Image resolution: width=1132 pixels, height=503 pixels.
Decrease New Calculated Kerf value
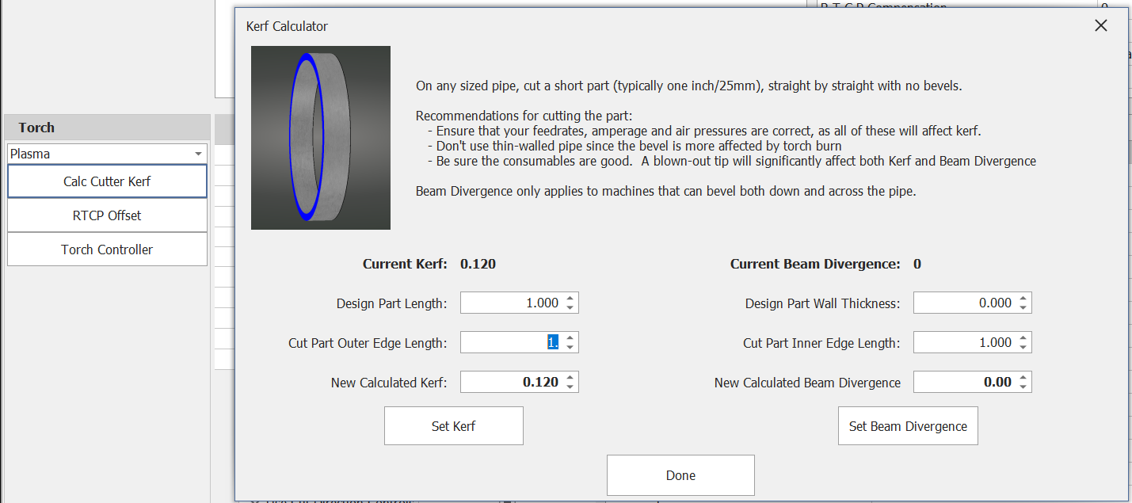[570, 387]
